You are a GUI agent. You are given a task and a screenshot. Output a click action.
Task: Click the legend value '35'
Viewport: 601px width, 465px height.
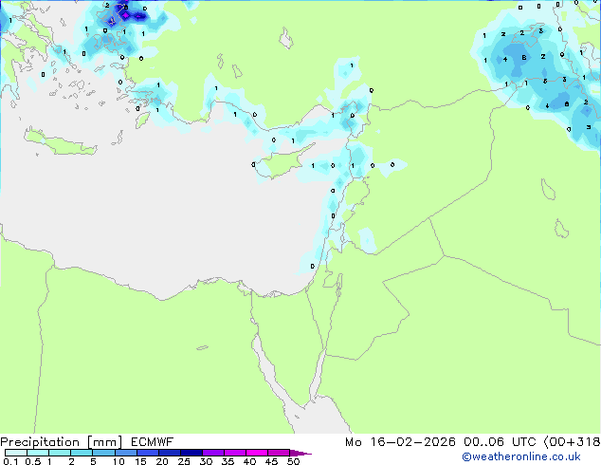pos(228,461)
